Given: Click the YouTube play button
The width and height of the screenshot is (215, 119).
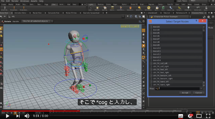Looking at the screenshot, I should [8, 116].
